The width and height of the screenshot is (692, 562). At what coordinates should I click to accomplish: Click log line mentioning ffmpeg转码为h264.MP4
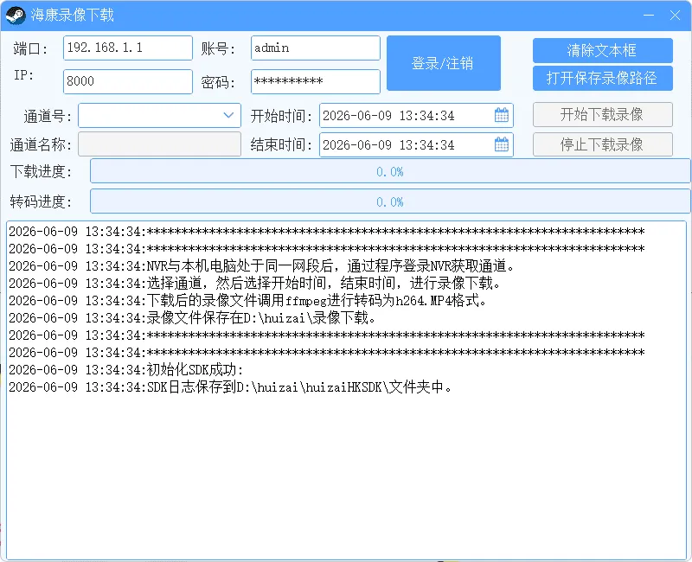pyautogui.click(x=248, y=300)
